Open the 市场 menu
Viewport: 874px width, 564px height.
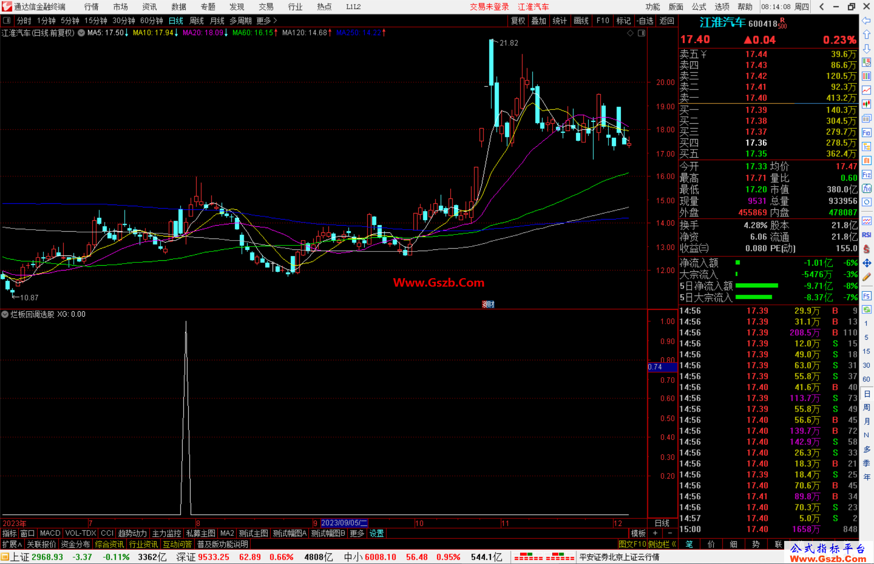pyautogui.click(x=121, y=7)
